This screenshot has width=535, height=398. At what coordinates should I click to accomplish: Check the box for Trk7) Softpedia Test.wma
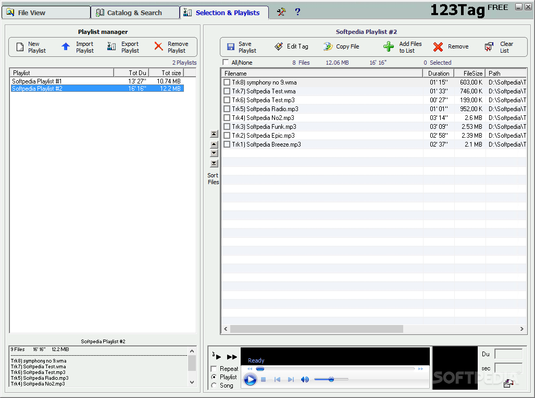coord(227,91)
